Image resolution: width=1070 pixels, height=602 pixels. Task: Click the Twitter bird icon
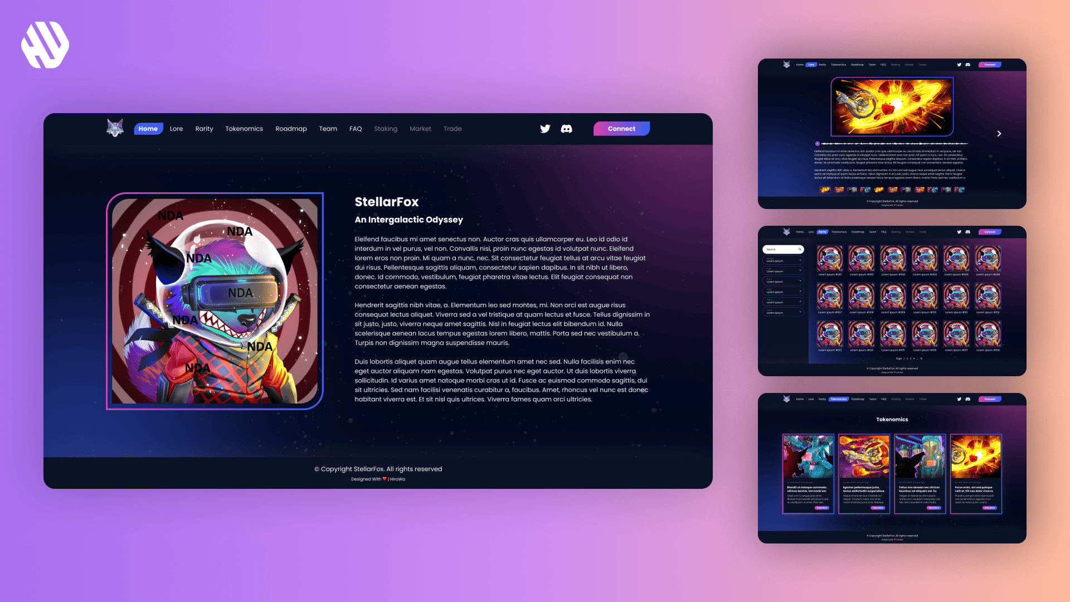(545, 129)
